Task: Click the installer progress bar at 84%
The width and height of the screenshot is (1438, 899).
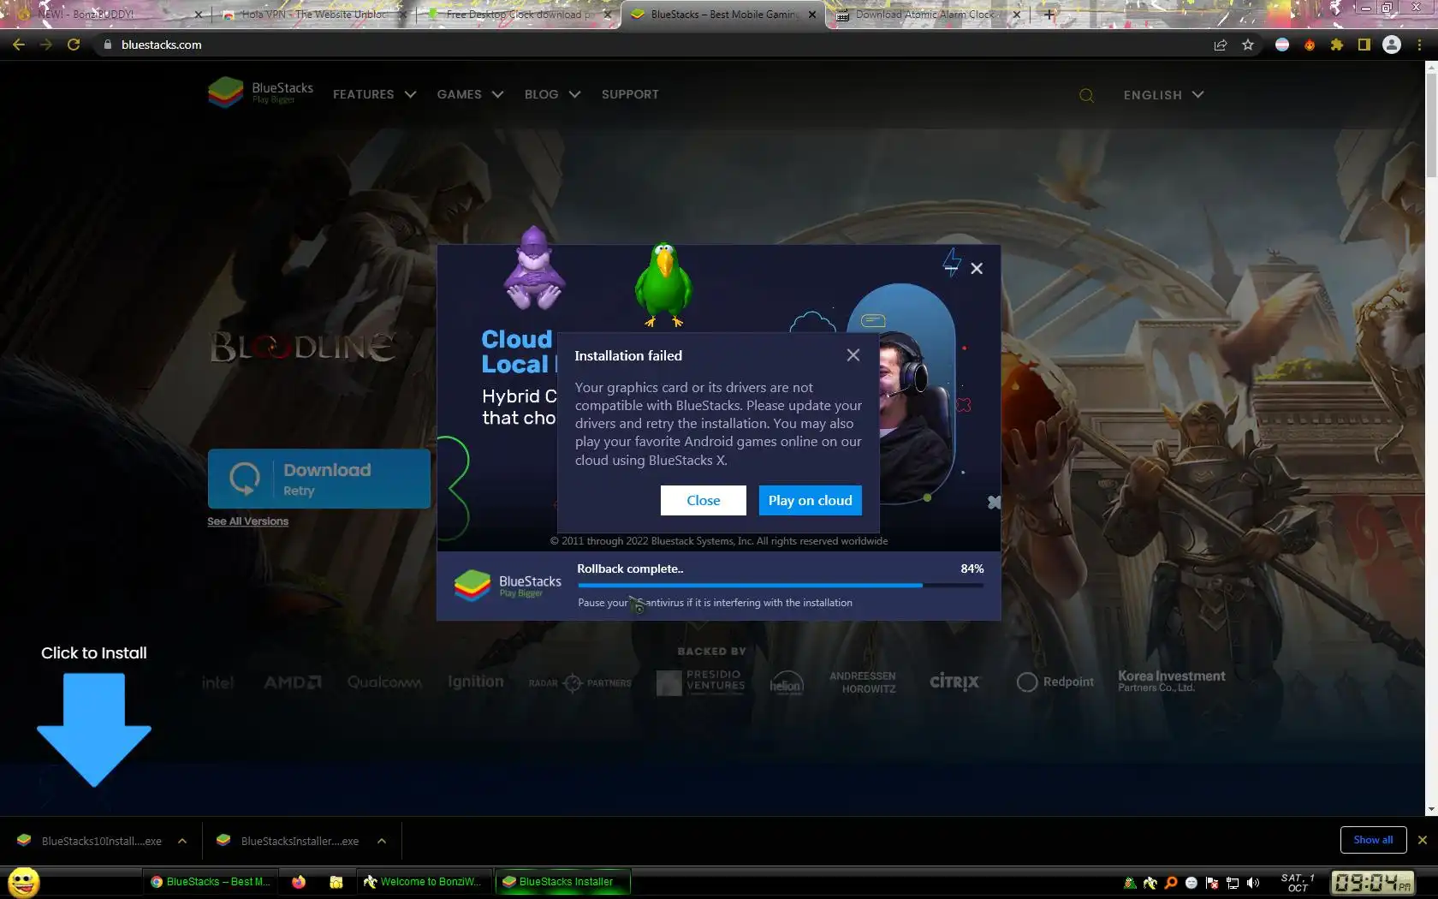Action: click(x=781, y=586)
